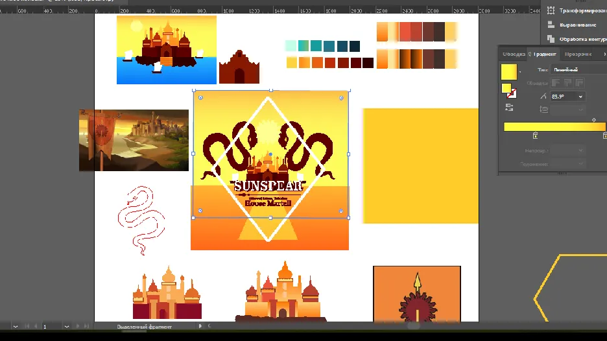This screenshot has width=607, height=341.
Task: Switch to the Обводка tab
Action: [514, 54]
